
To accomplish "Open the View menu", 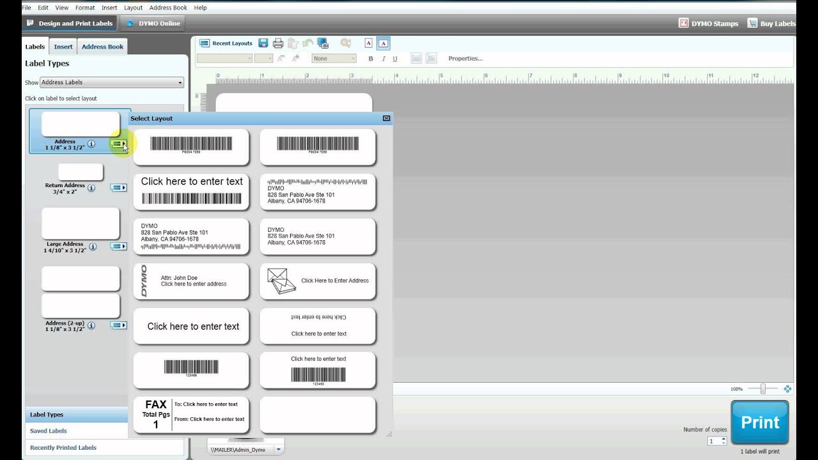I will (x=61, y=8).
